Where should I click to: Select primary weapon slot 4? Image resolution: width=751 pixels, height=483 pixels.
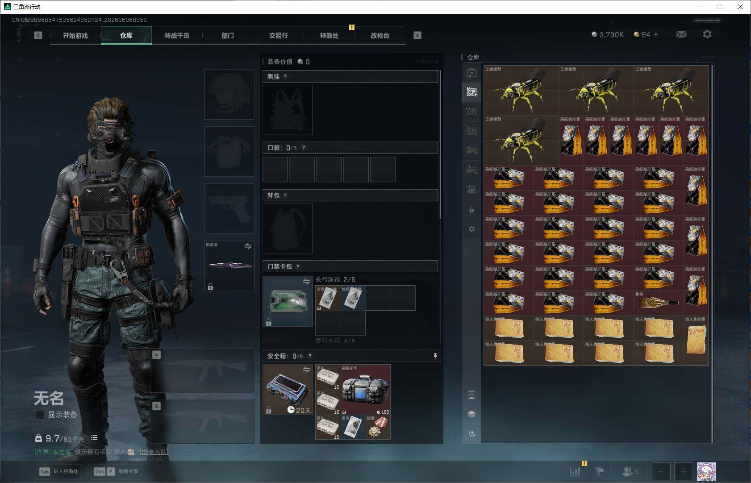coord(202,371)
